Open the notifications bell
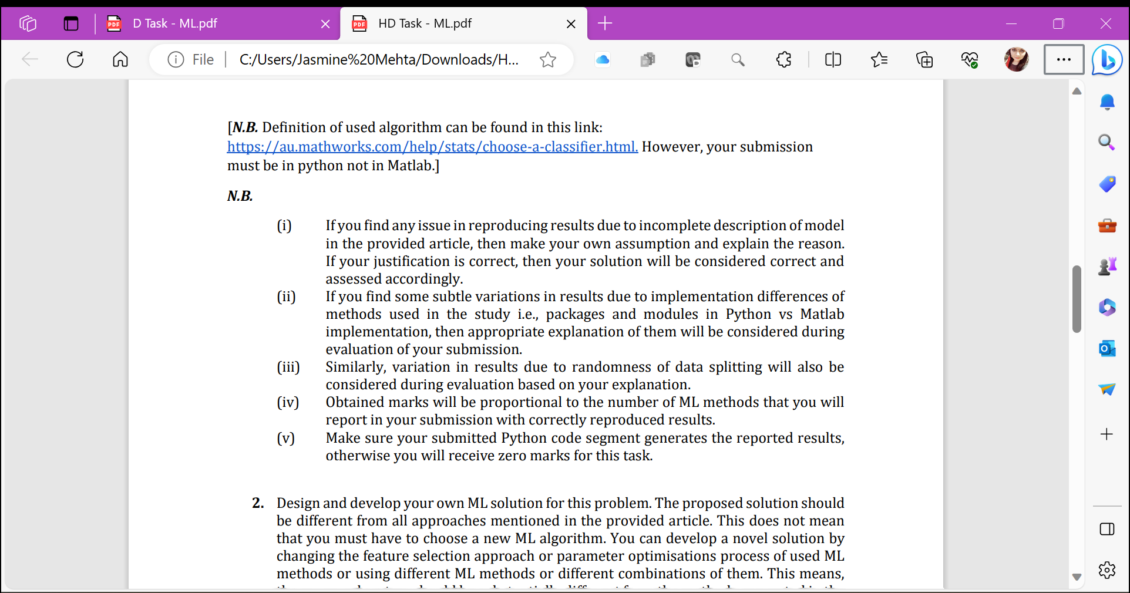This screenshot has width=1130, height=593. (1107, 102)
